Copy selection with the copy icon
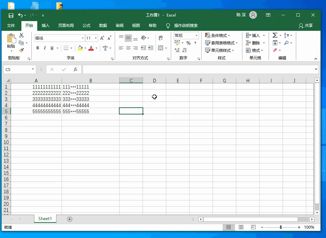326x238 pixels. (x=21, y=43)
